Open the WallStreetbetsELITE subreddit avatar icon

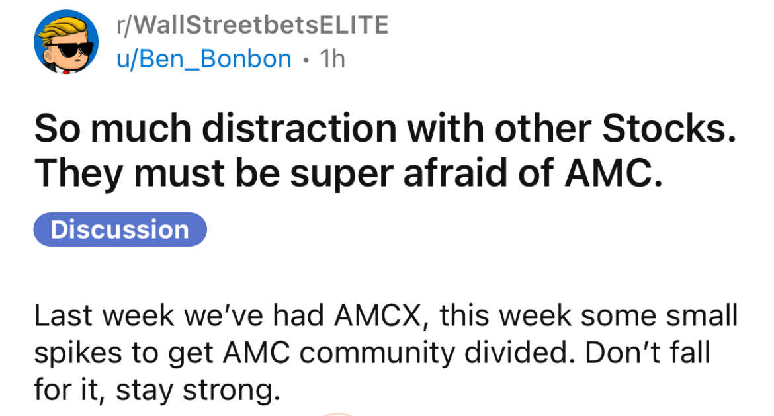point(66,42)
